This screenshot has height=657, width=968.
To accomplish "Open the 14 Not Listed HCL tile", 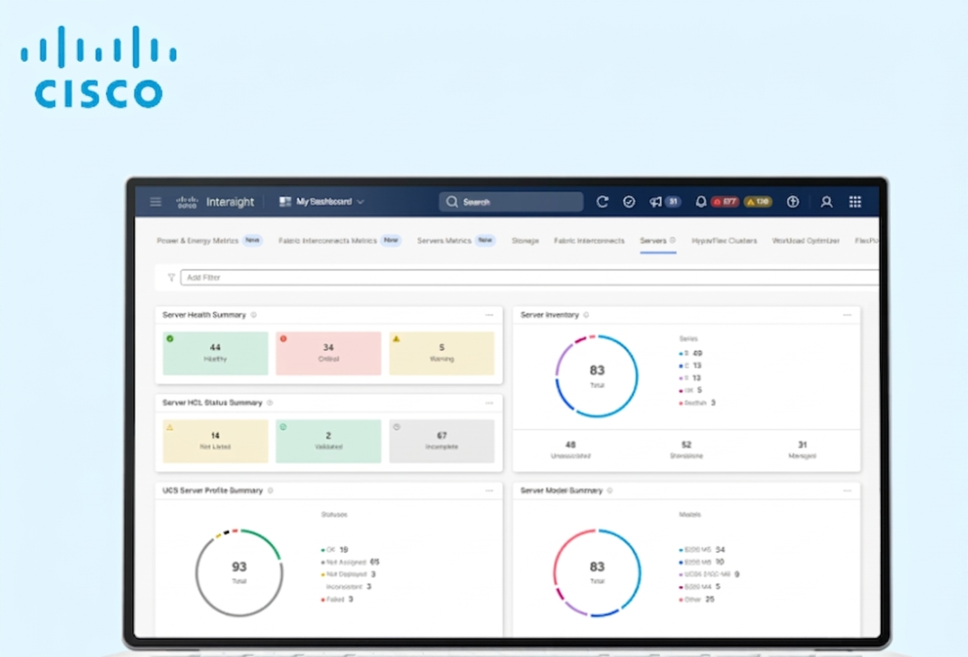I will tap(216, 441).
